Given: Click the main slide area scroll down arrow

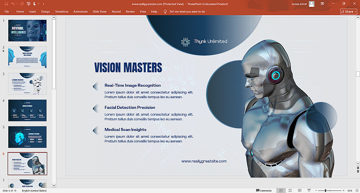Looking at the screenshot, I should click(x=358, y=164).
